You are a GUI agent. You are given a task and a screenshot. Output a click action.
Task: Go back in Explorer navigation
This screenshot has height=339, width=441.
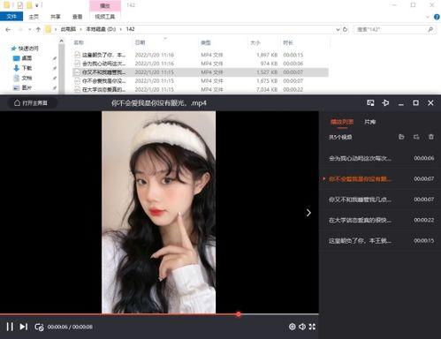pos(8,29)
